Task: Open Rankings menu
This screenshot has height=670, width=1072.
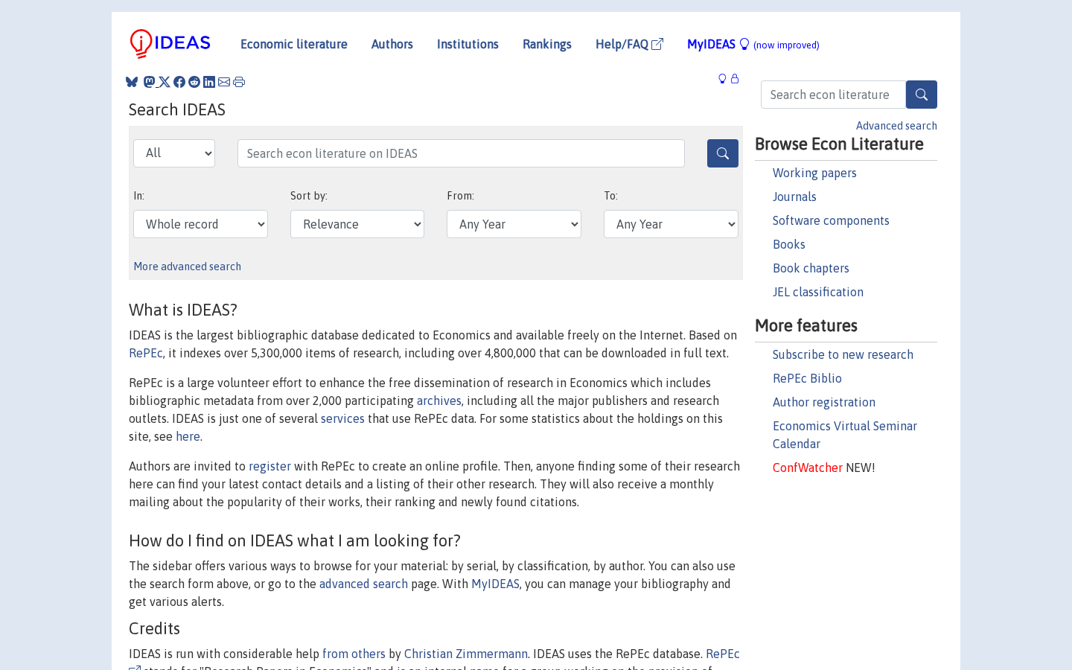Action: tap(547, 44)
